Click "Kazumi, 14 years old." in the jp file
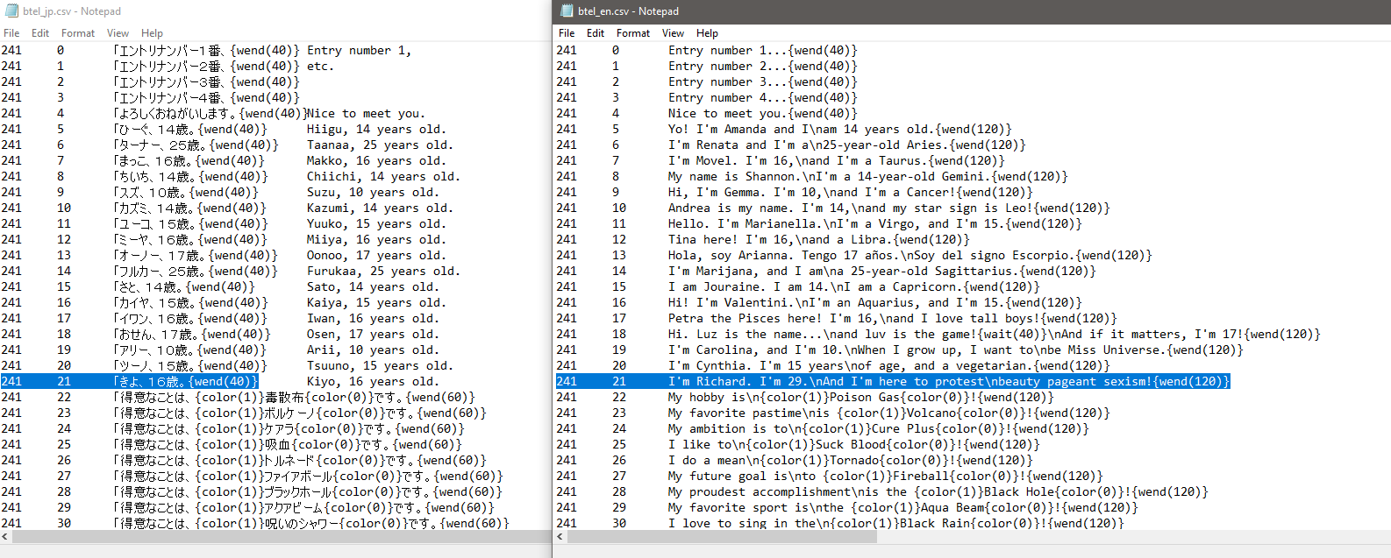The height and width of the screenshot is (558, 1391). pos(380,208)
